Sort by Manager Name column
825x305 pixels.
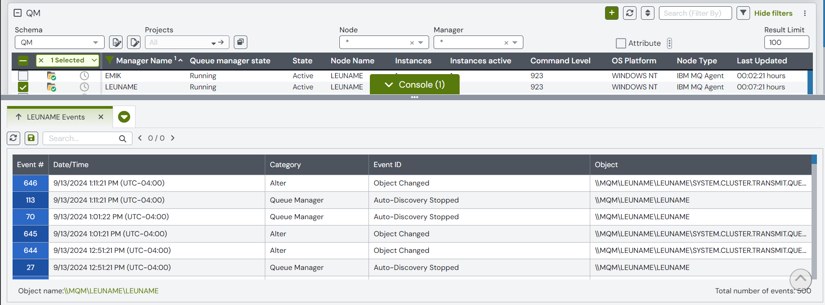[x=144, y=61]
